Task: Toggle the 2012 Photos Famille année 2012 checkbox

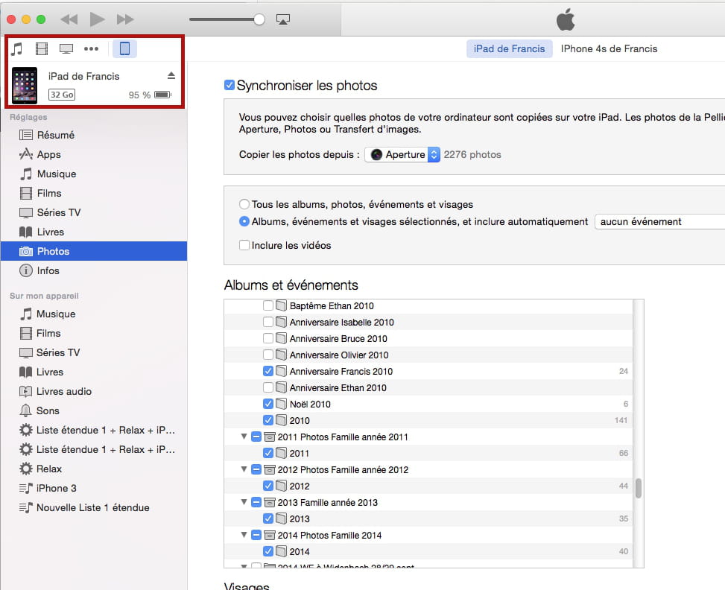Action: [256, 469]
